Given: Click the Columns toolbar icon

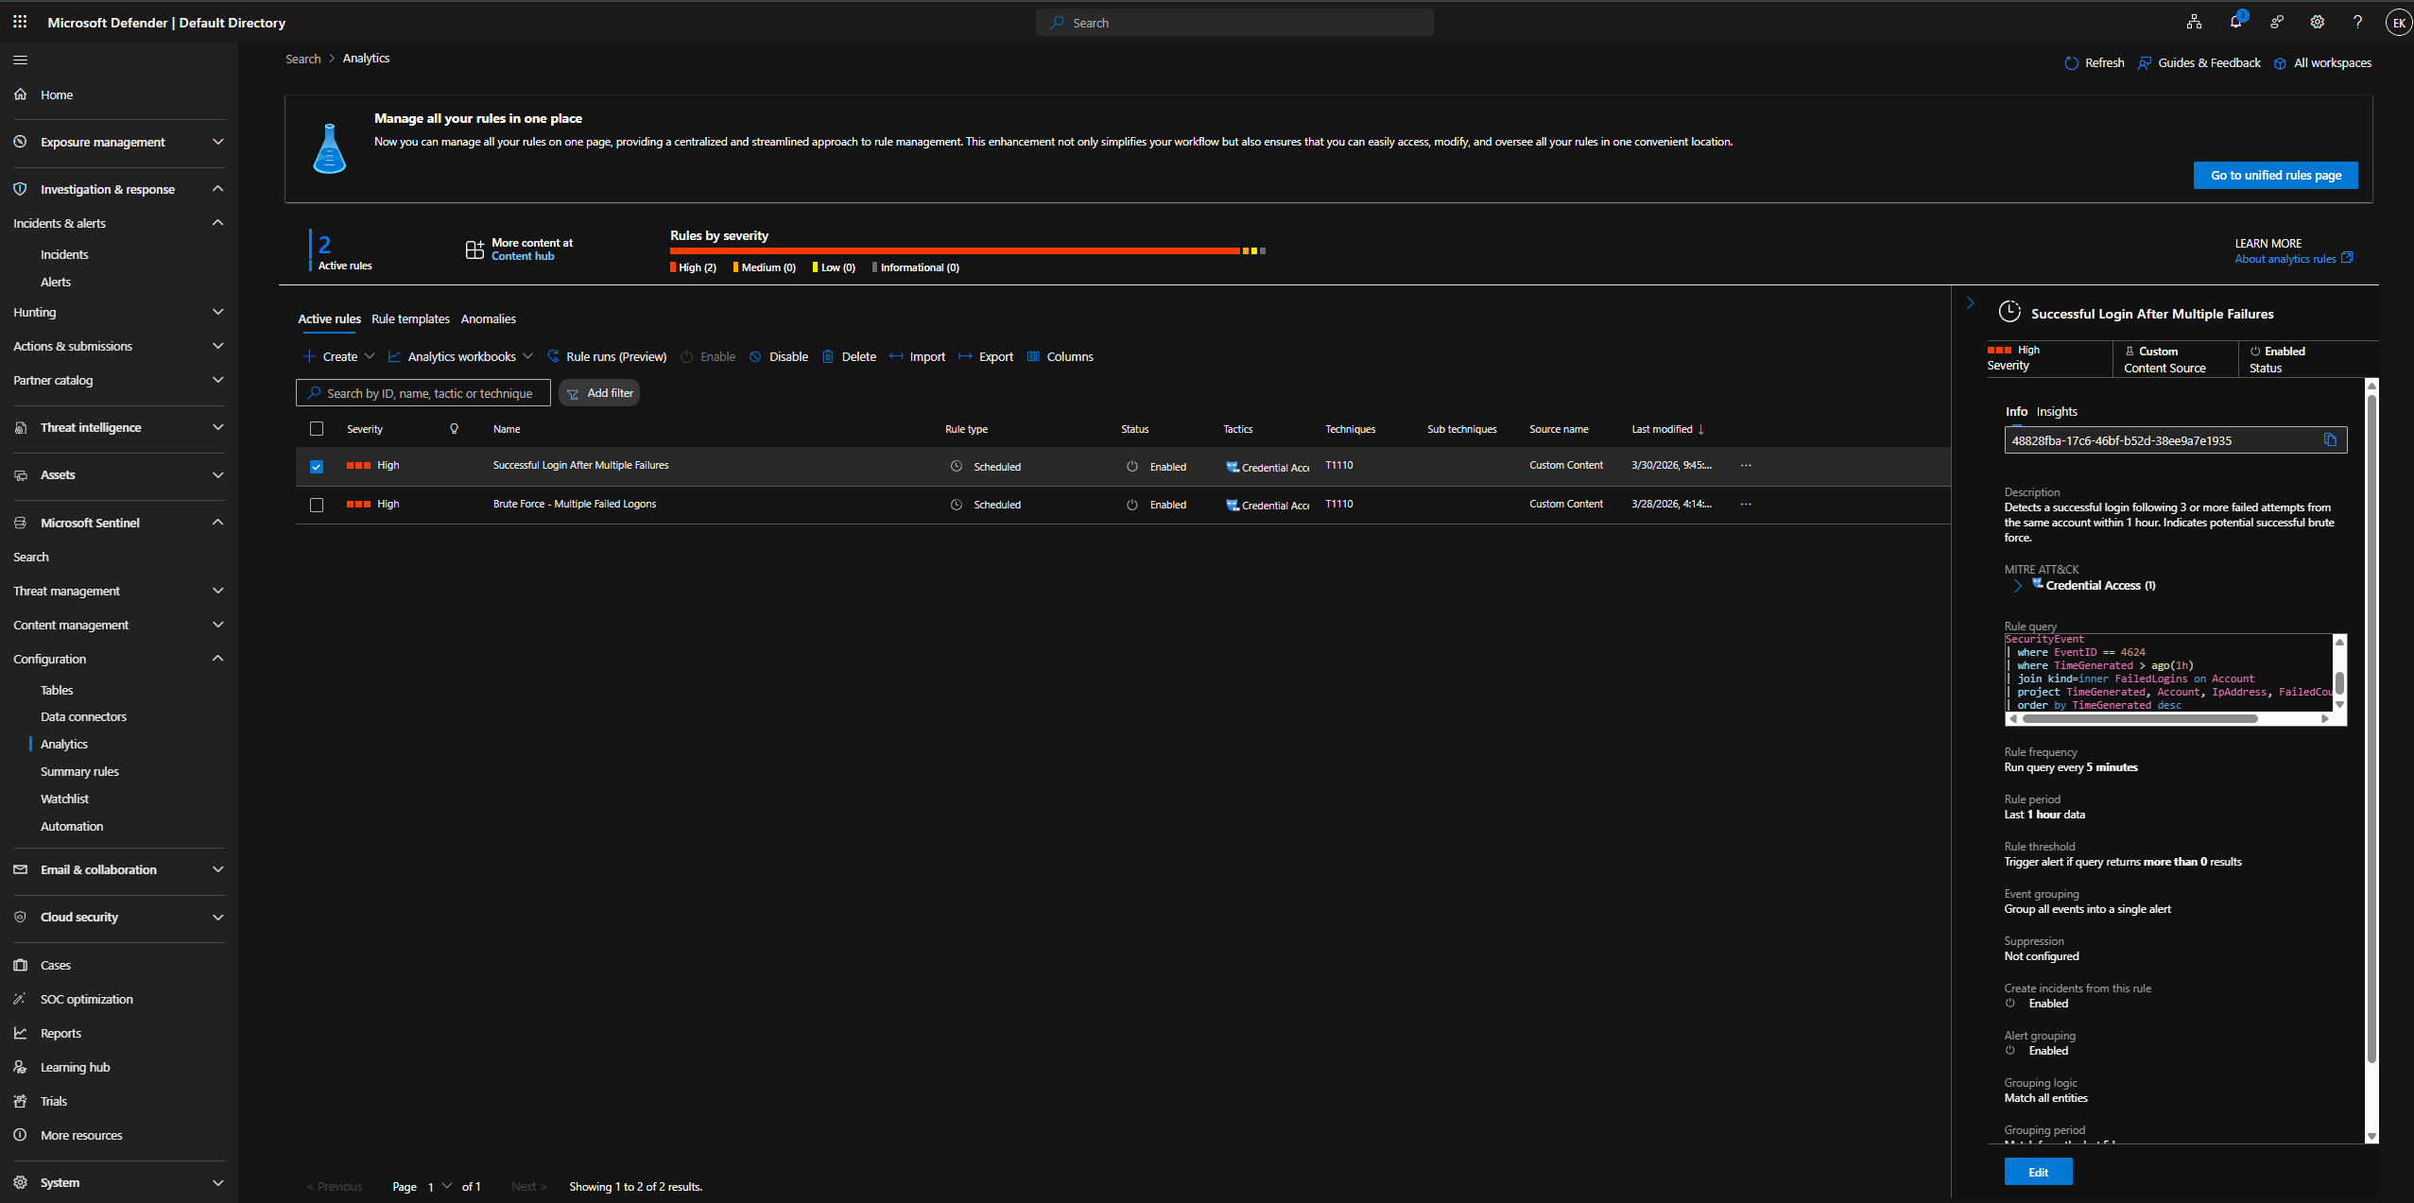Looking at the screenshot, I should 1033,356.
